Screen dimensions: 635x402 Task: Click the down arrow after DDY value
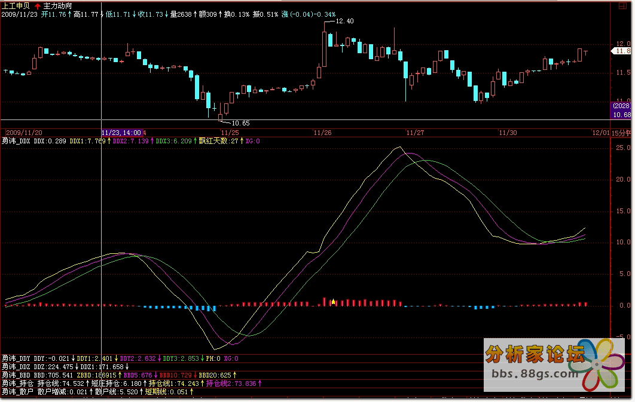point(74,358)
